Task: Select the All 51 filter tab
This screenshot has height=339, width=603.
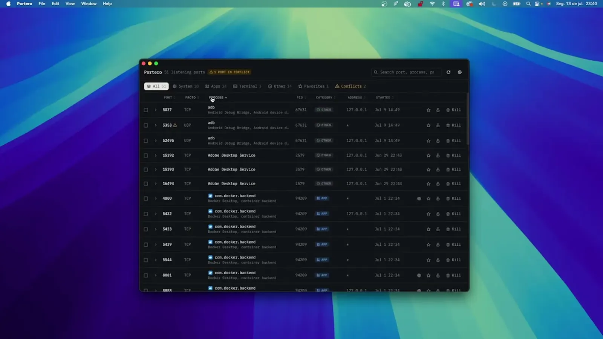Action: coord(156,86)
